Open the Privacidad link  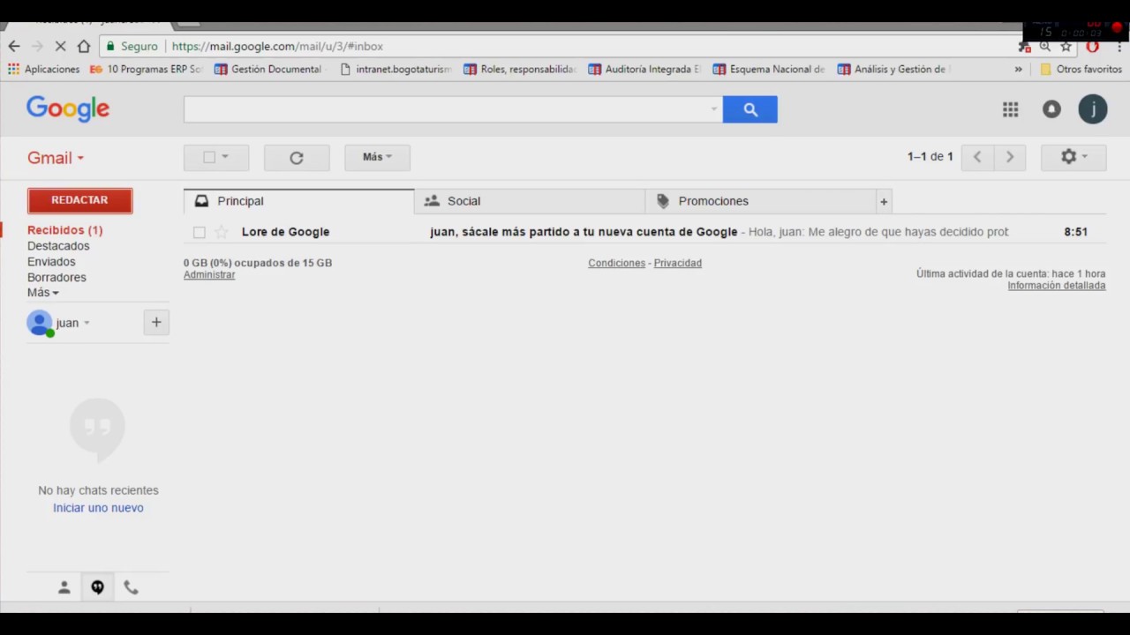tap(677, 263)
